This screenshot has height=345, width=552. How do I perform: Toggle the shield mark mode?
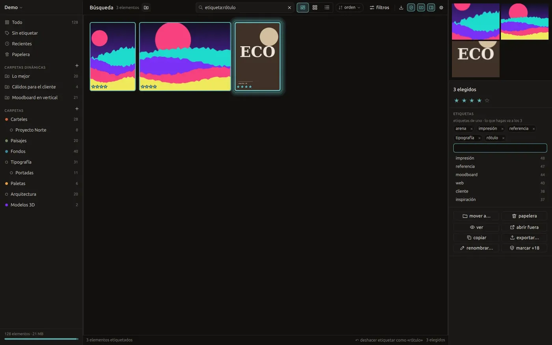411,7
